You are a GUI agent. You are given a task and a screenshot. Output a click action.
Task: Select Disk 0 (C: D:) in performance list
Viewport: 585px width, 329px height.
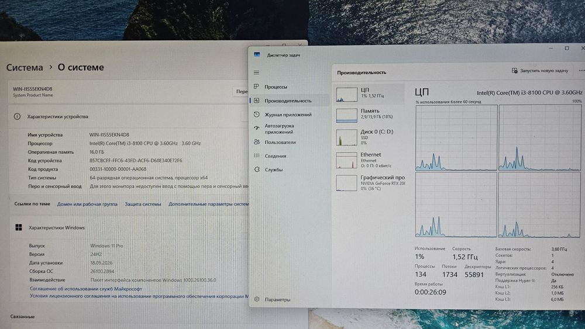tap(369, 137)
